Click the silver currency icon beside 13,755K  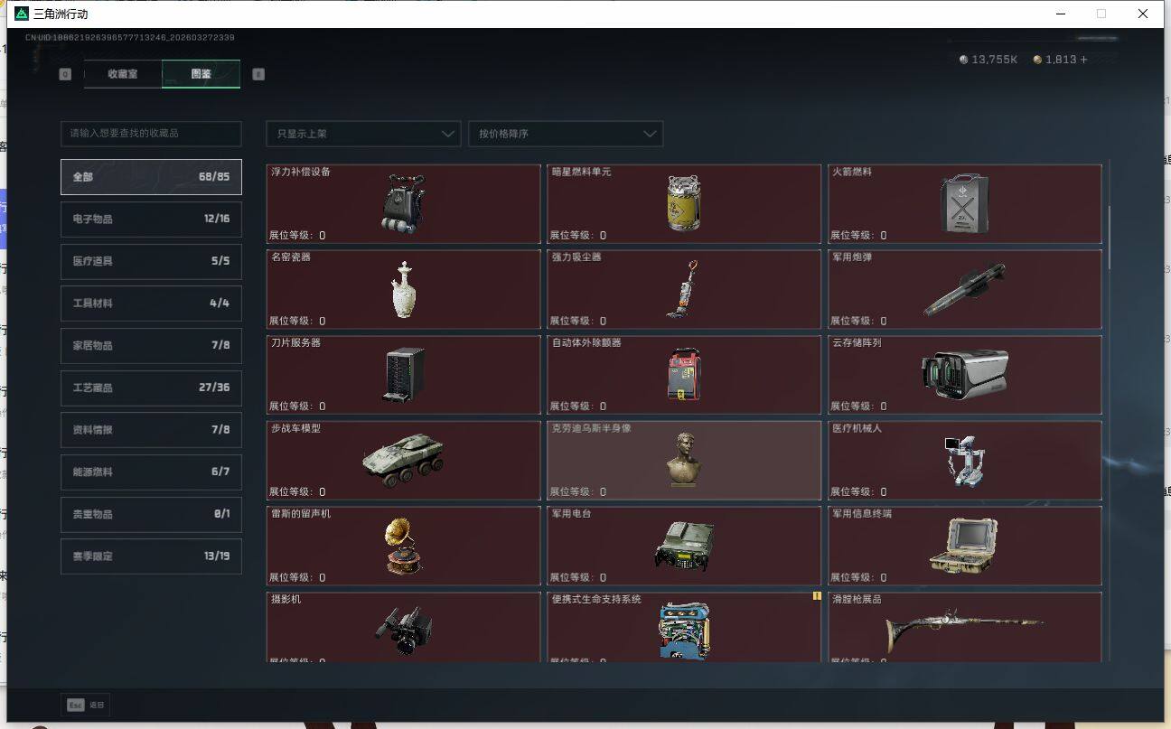click(964, 60)
